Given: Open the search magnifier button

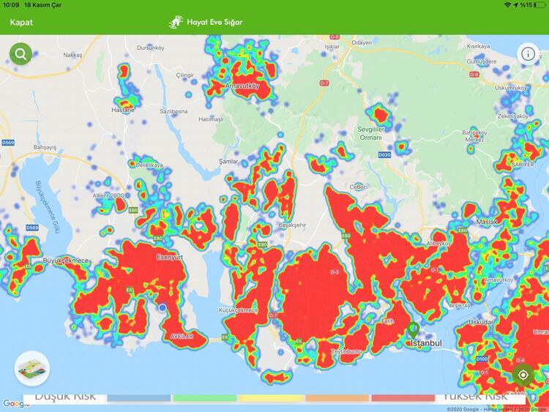Looking at the screenshot, I should pos(20,53).
